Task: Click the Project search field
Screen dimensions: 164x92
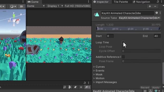Action: [31, 87]
